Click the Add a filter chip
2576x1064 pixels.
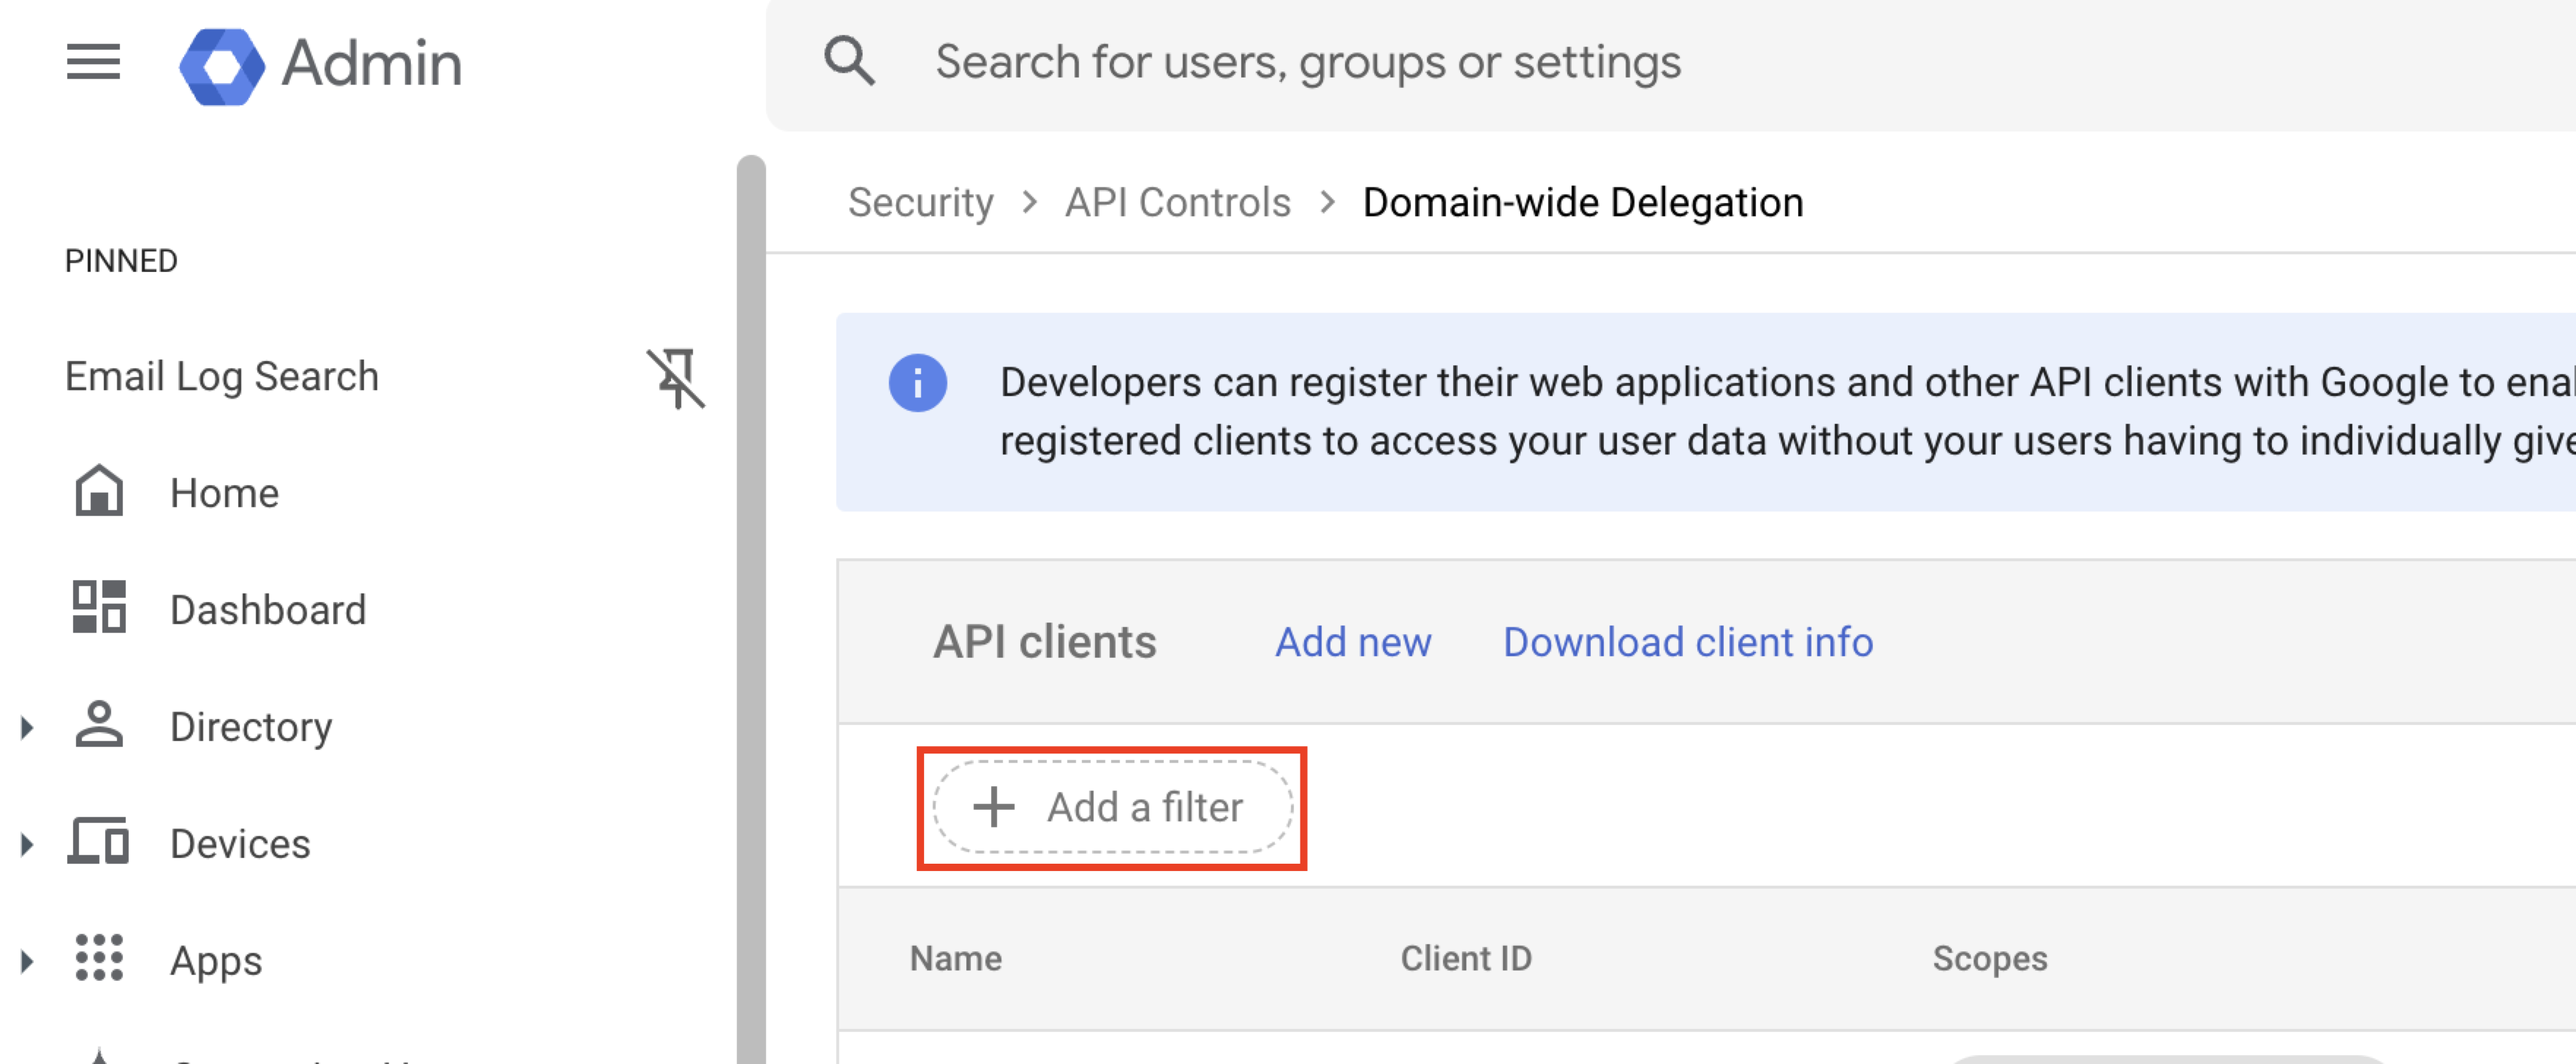click(1112, 807)
